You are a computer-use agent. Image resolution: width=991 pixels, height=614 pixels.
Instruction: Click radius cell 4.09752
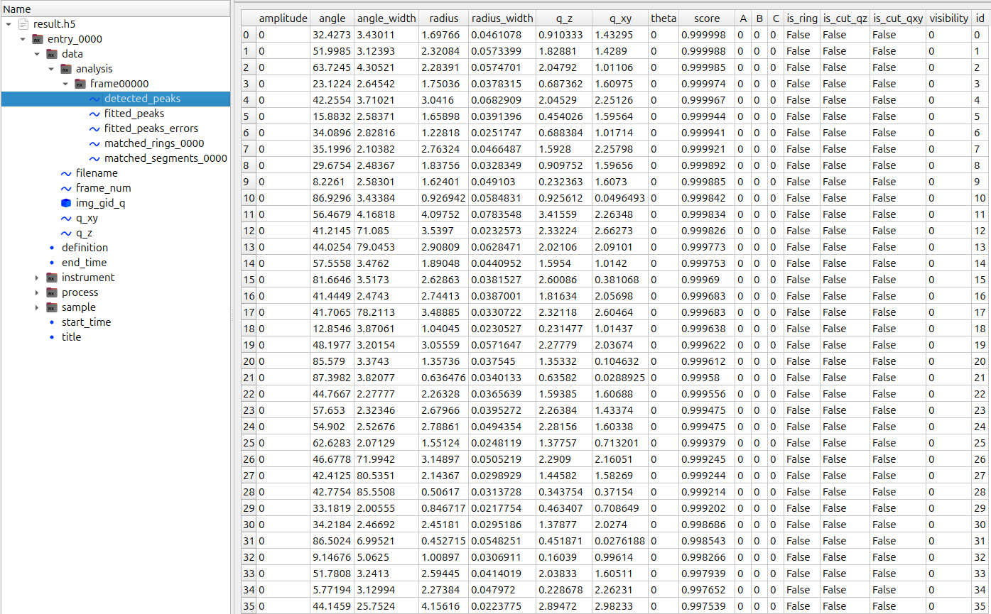(444, 214)
